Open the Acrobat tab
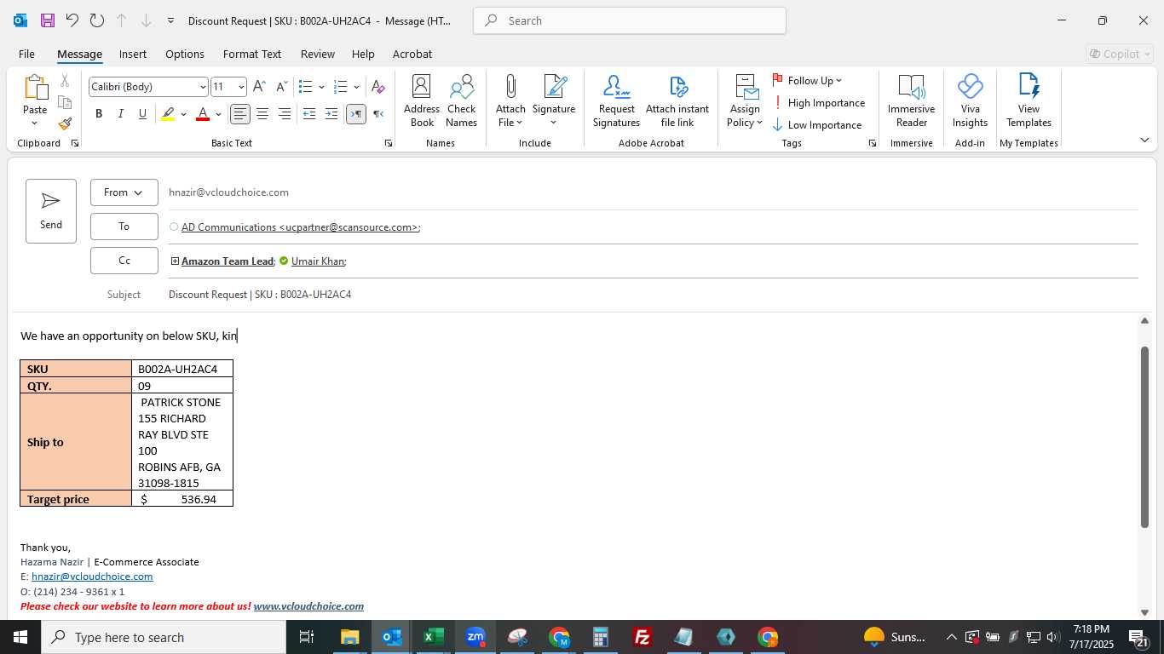Image resolution: width=1164 pixels, height=654 pixels. (x=412, y=54)
